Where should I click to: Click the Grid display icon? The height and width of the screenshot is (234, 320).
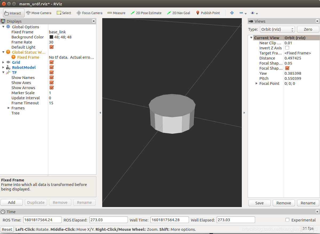(8, 62)
